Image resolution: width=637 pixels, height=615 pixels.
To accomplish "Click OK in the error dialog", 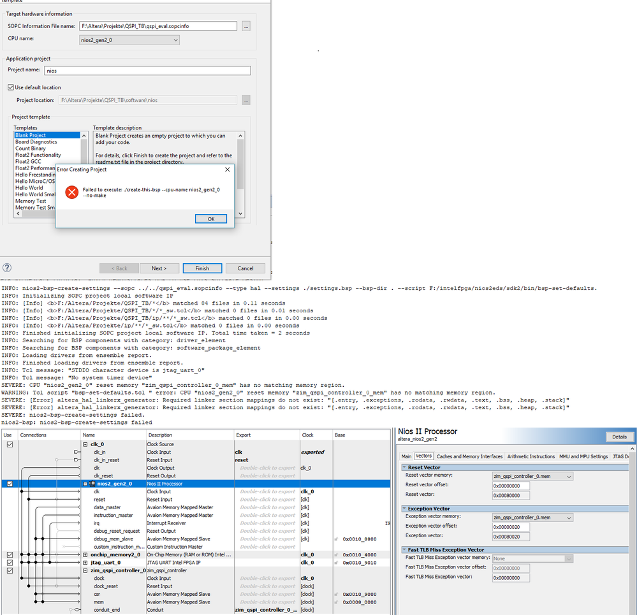I will pos(211,219).
